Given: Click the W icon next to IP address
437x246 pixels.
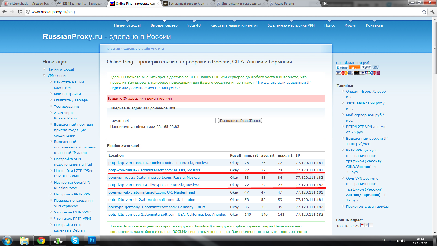Looking at the screenshot, I should (x=362, y=225).
